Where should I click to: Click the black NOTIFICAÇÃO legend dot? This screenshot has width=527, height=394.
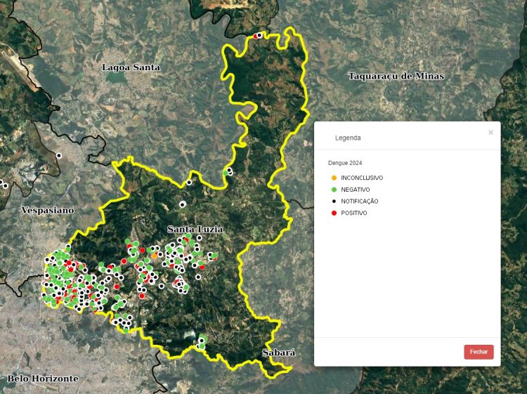point(334,202)
